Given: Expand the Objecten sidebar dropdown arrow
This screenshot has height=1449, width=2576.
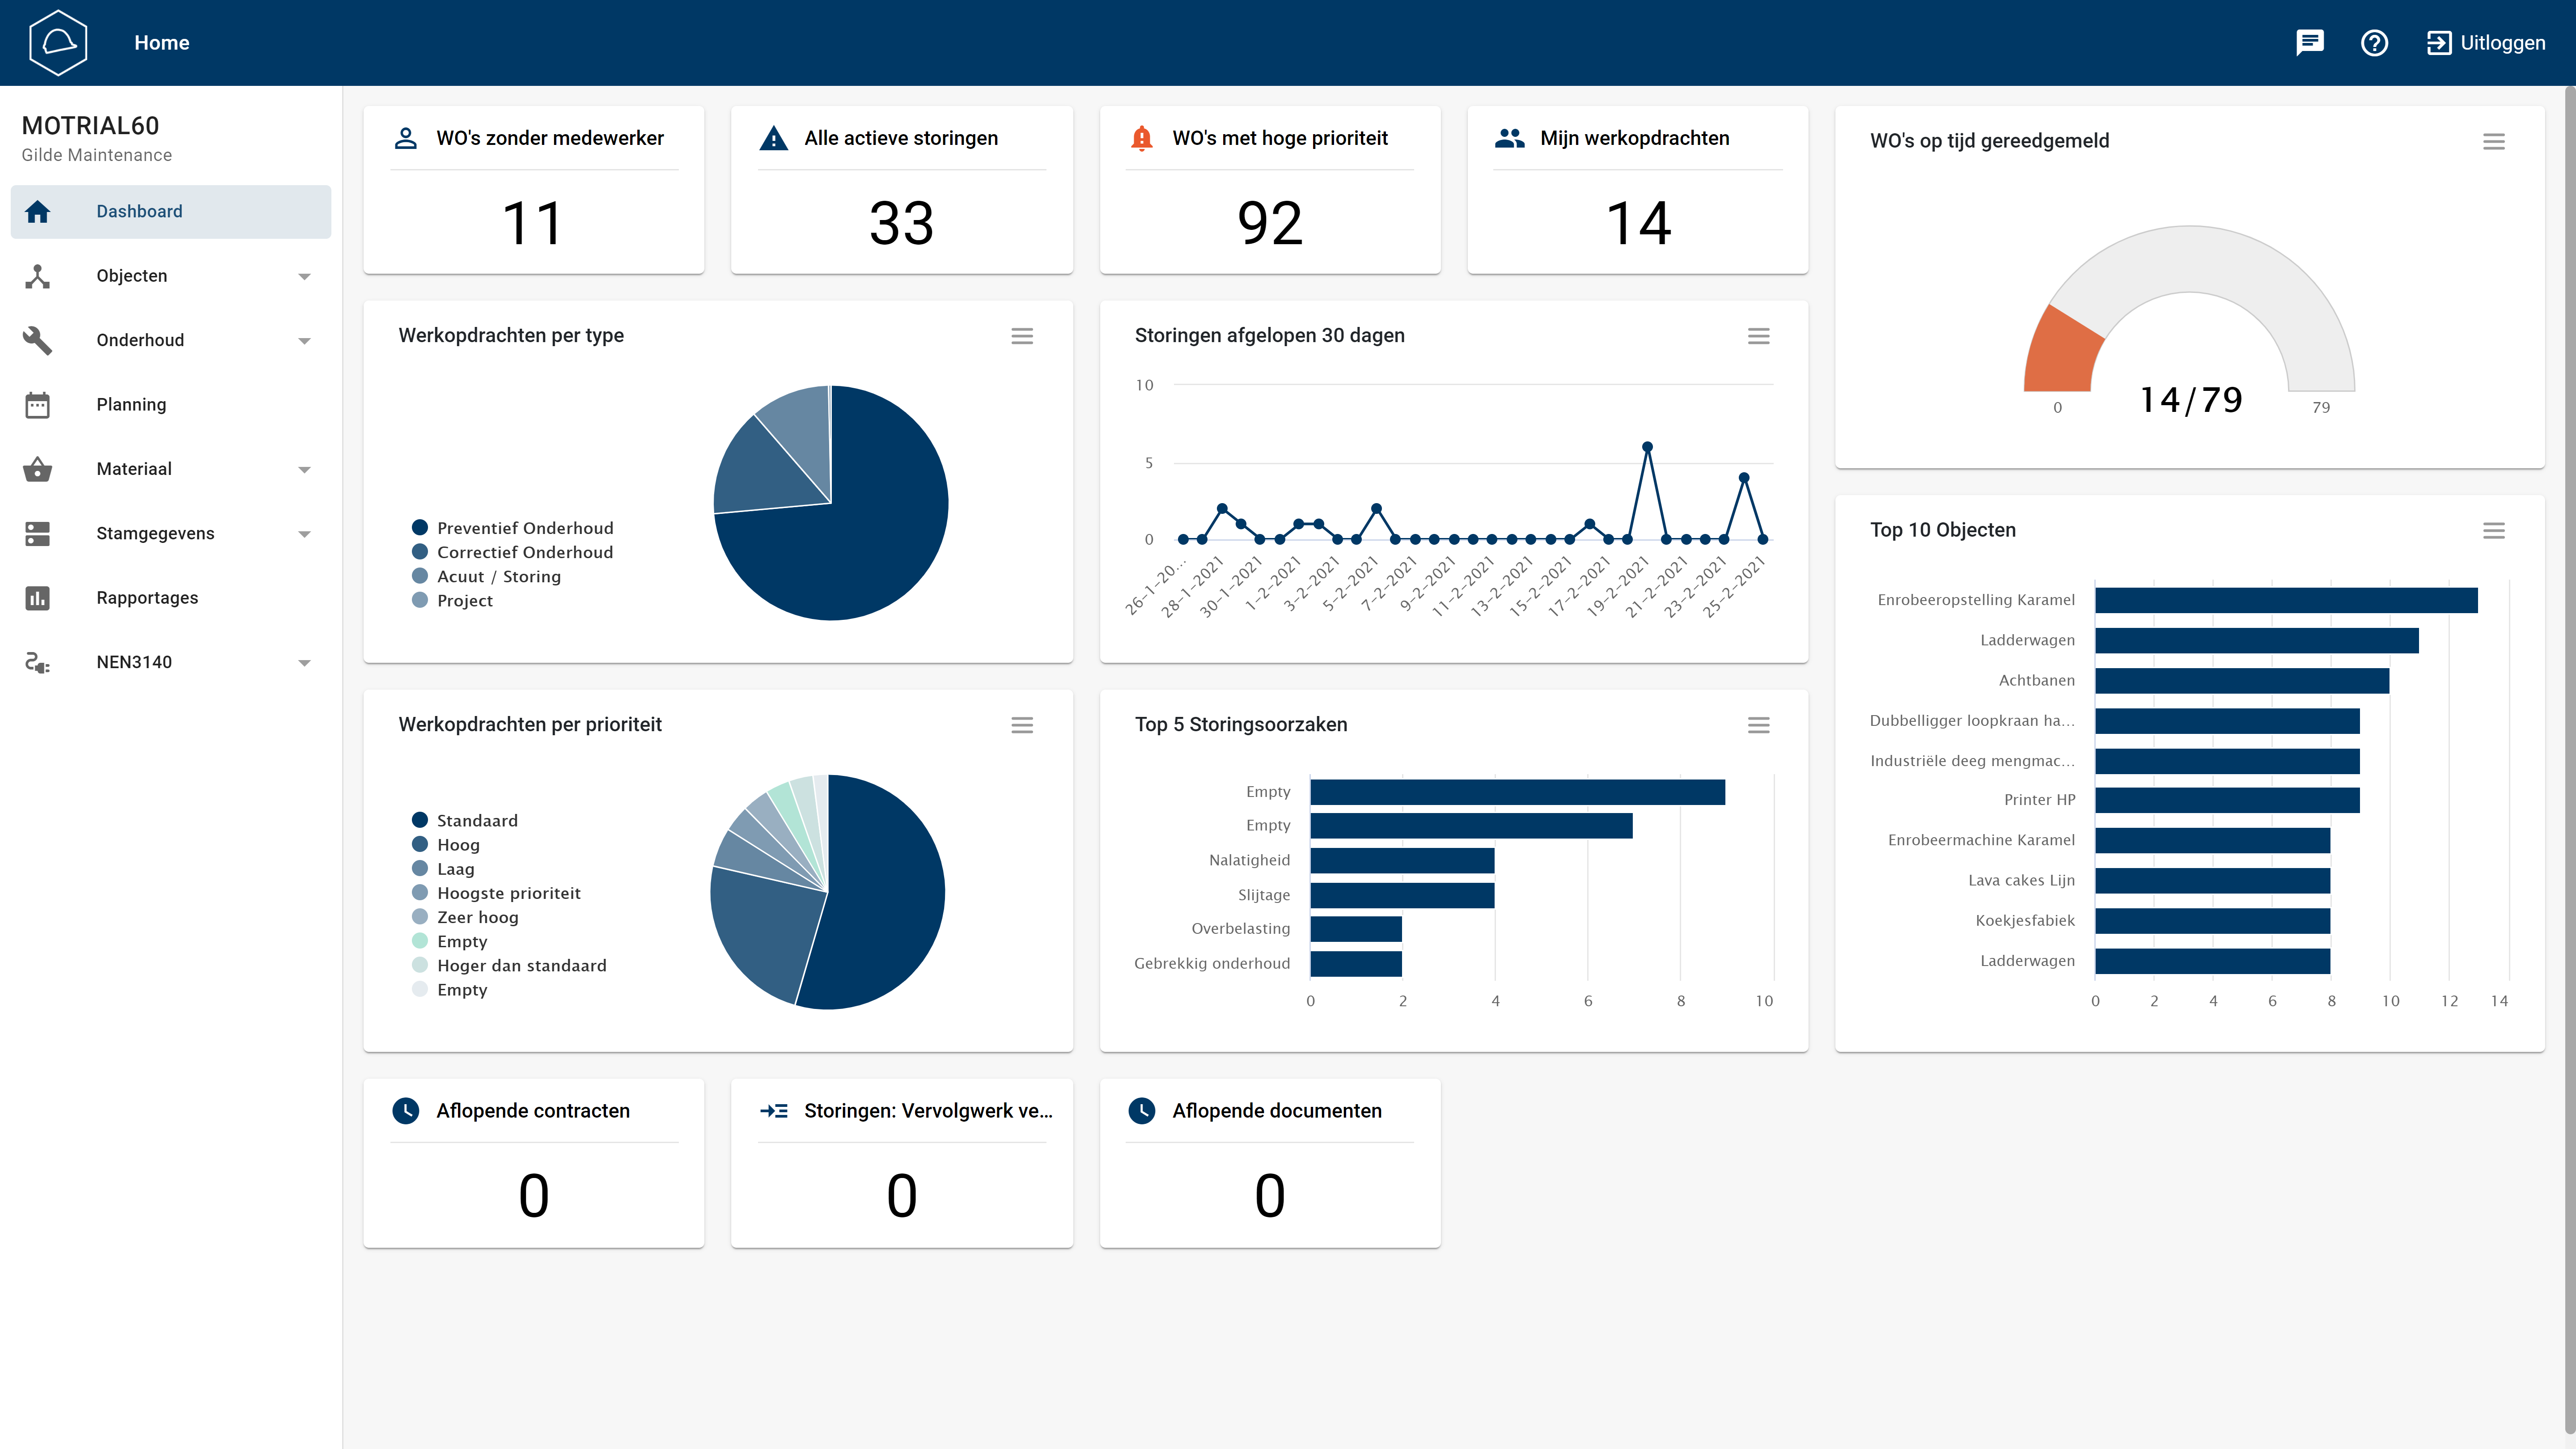Looking at the screenshot, I should pos(304,277).
